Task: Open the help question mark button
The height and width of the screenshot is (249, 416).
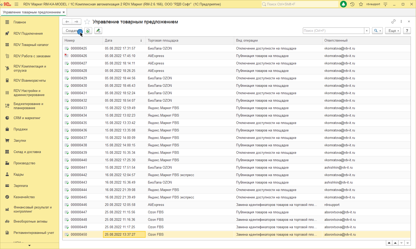Action: coord(407,31)
